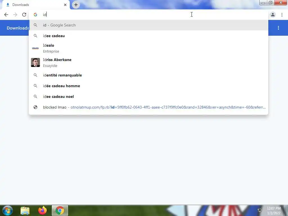
Task: Click the globe icon of the blocked lmao entry
Action: tap(35, 107)
